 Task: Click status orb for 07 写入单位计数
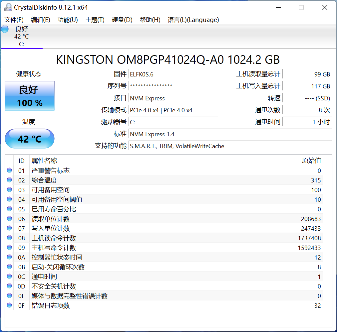(9, 228)
